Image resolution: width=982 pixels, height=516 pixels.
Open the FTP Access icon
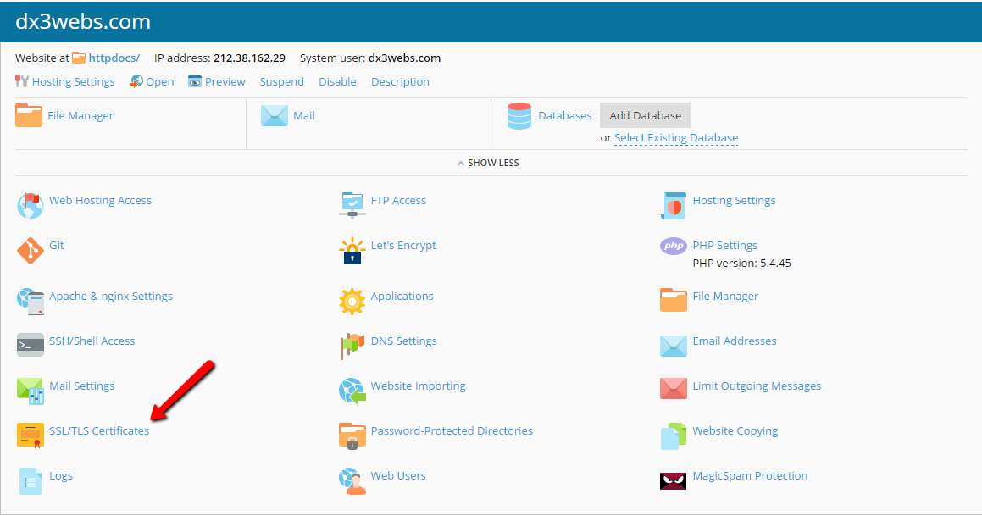click(x=352, y=205)
